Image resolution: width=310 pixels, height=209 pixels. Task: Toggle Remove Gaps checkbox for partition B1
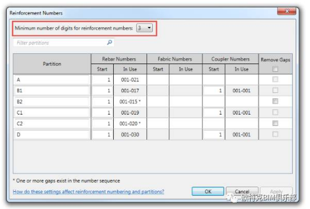coord(275,90)
